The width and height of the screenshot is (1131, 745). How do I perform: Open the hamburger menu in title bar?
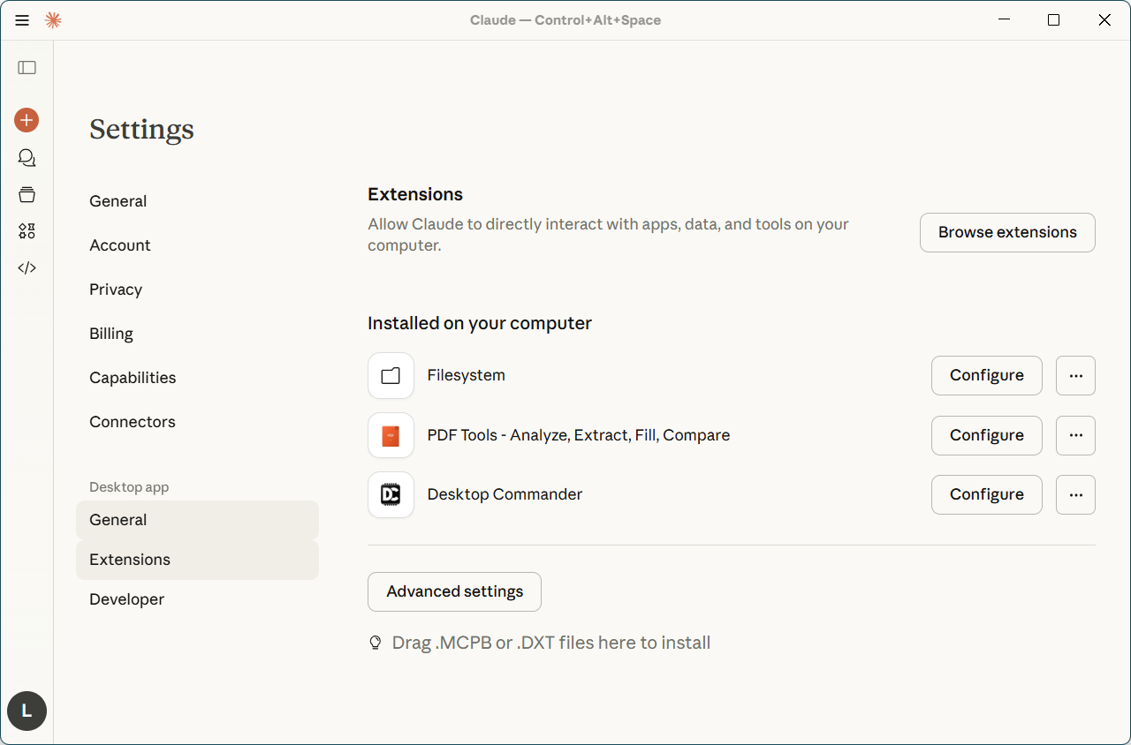tap(22, 20)
